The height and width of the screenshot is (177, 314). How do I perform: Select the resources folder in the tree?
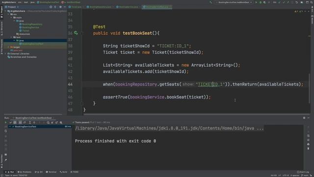23,34
